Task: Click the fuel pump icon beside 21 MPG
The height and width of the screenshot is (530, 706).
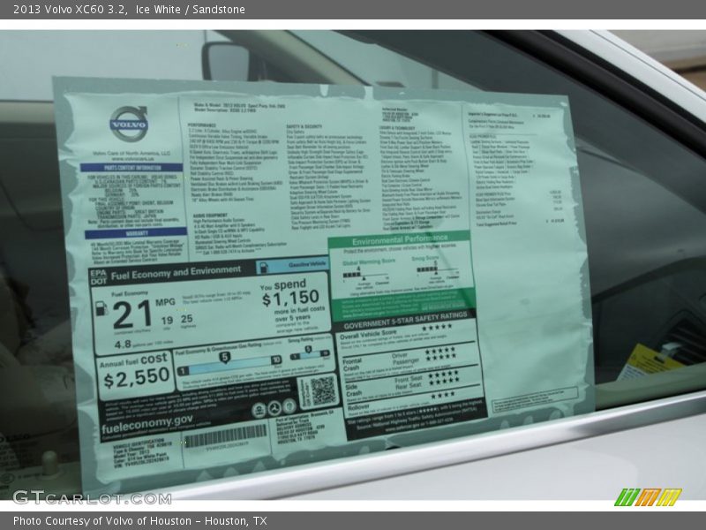Action: [101, 309]
